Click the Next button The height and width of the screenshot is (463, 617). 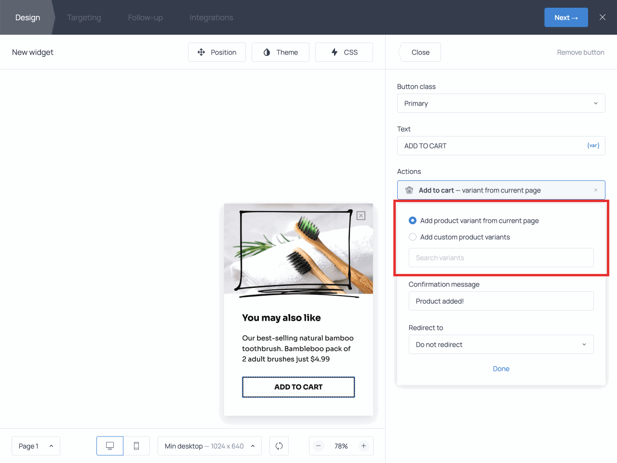566,17
